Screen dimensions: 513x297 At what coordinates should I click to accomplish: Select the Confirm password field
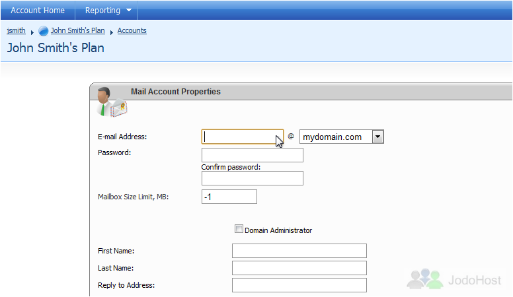[x=253, y=178]
